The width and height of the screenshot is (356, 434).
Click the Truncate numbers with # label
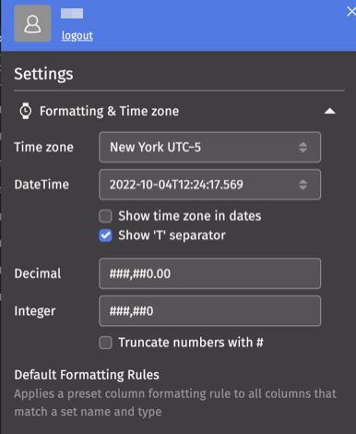click(x=191, y=343)
